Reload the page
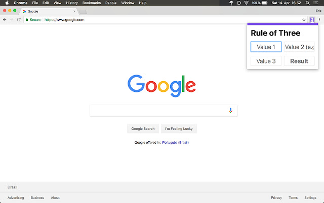This screenshot has height=203, width=324. pos(19,20)
